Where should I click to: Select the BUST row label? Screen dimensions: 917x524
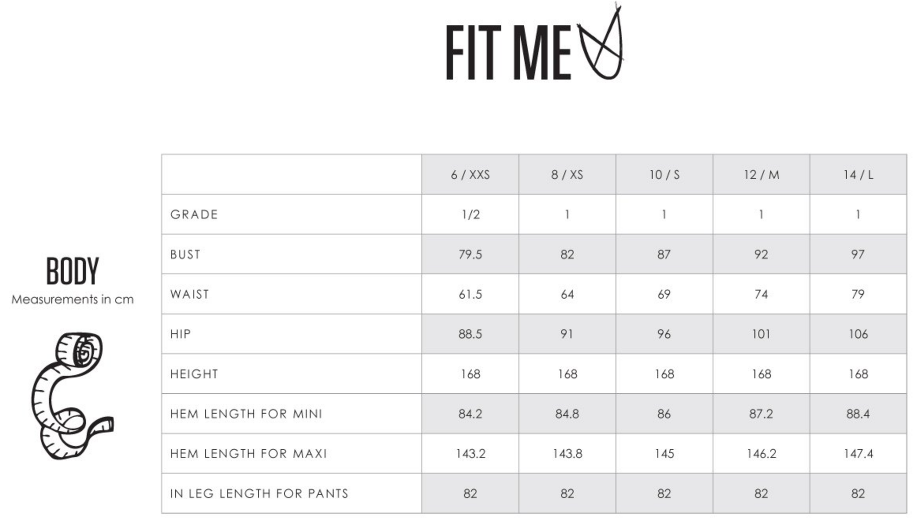[x=185, y=254]
